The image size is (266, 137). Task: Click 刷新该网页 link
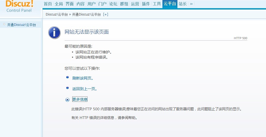83,78
